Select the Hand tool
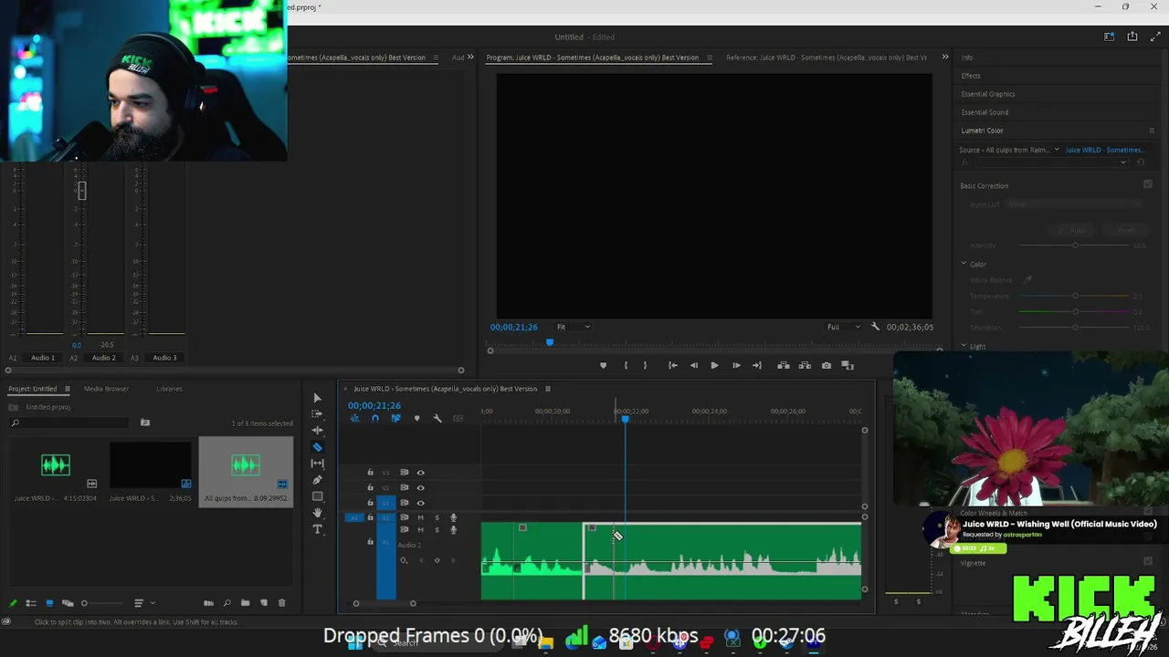The width and height of the screenshot is (1169, 657). (x=317, y=513)
